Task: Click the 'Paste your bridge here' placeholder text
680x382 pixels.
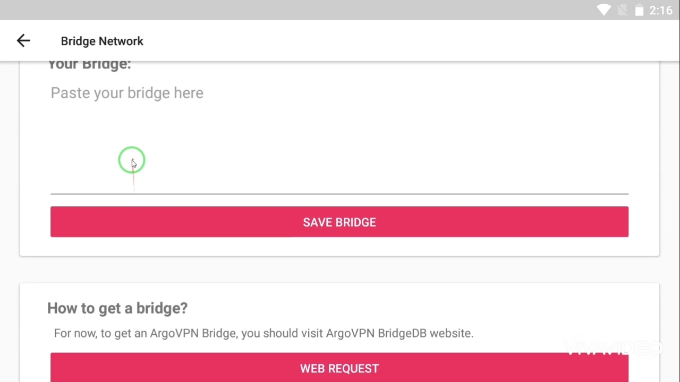Action: pos(127,93)
